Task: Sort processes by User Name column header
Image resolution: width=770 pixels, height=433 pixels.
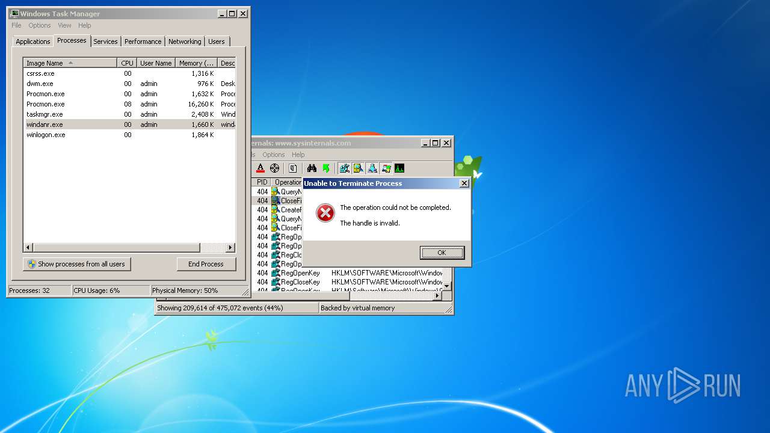Action: pos(156,63)
